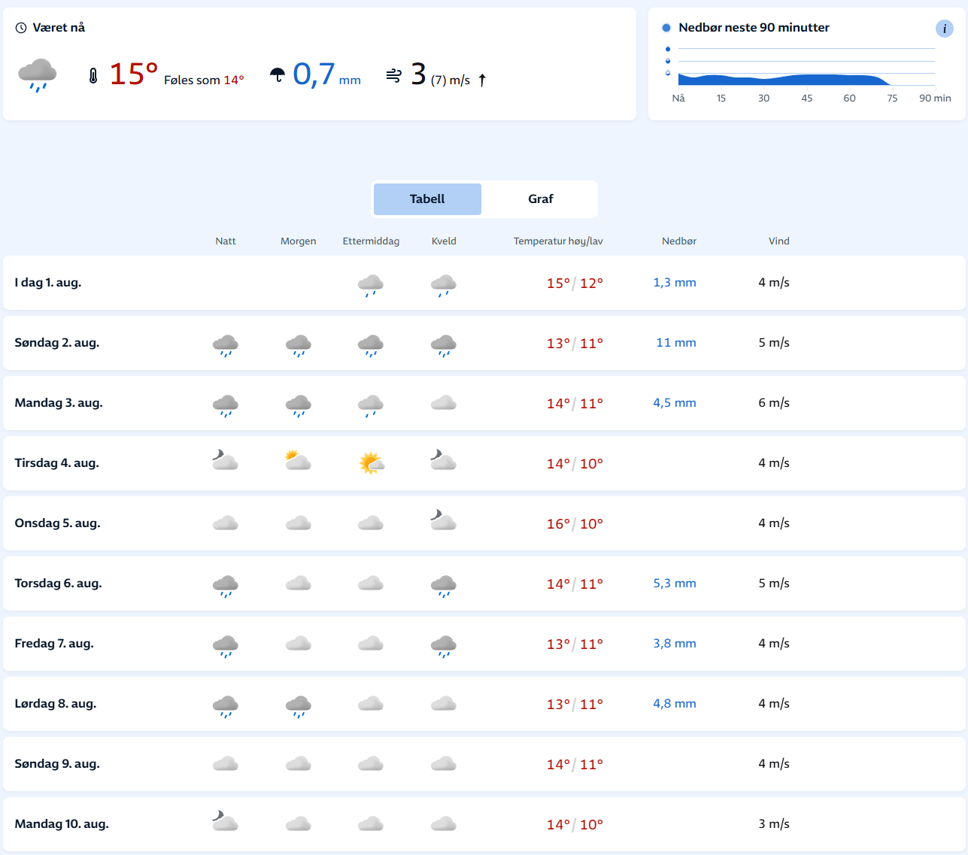
Task: Click the 3 m/s wind for Mandag 10. aug.
Action: pos(774,824)
